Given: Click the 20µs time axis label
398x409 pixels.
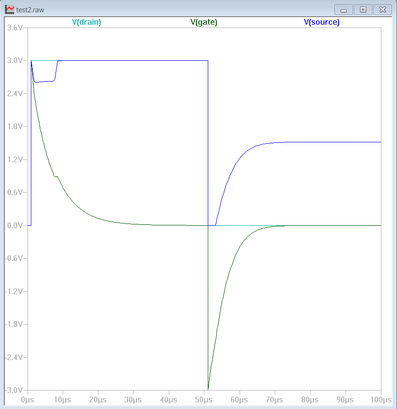Looking at the screenshot, I should (x=98, y=400).
